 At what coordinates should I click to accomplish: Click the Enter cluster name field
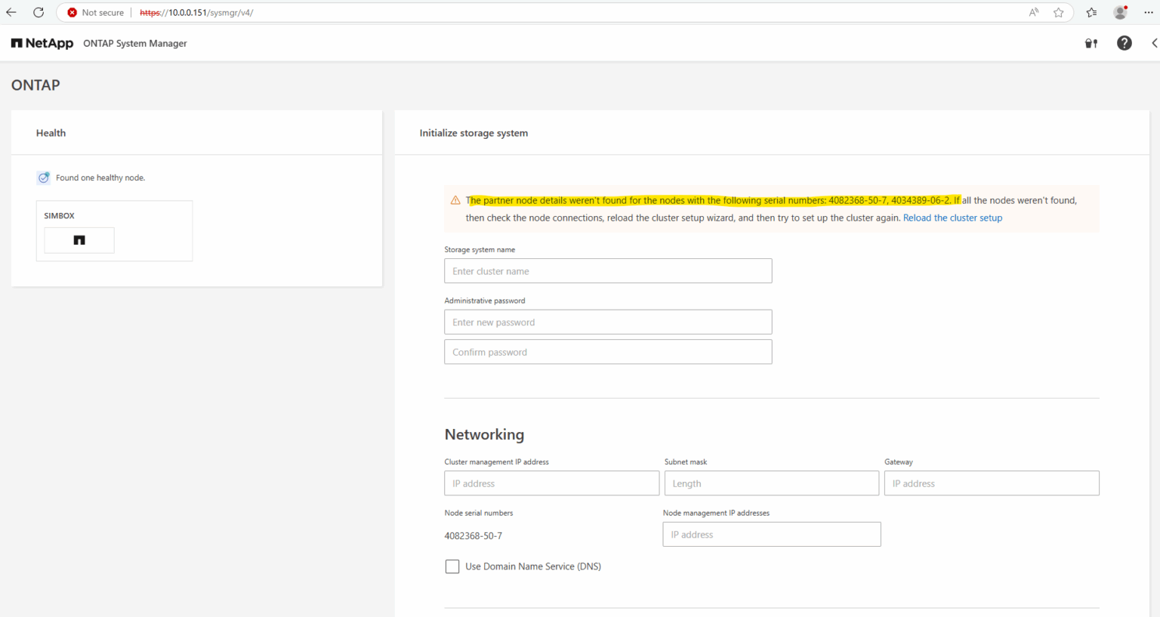click(608, 270)
